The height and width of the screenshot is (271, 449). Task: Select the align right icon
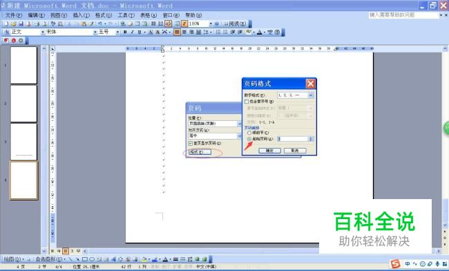click(191, 32)
